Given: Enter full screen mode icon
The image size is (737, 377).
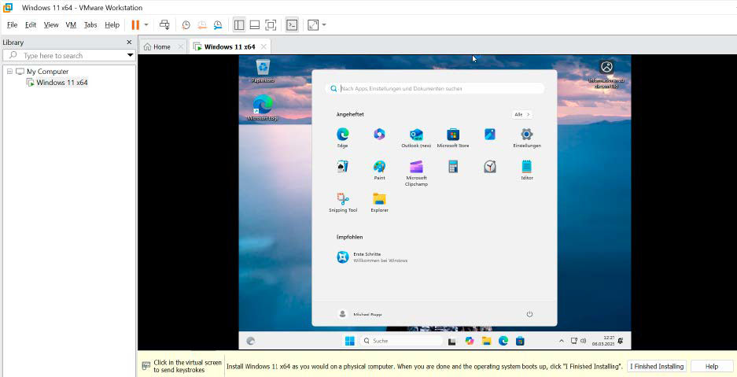Looking at the screenshot, I should (271, 25).
